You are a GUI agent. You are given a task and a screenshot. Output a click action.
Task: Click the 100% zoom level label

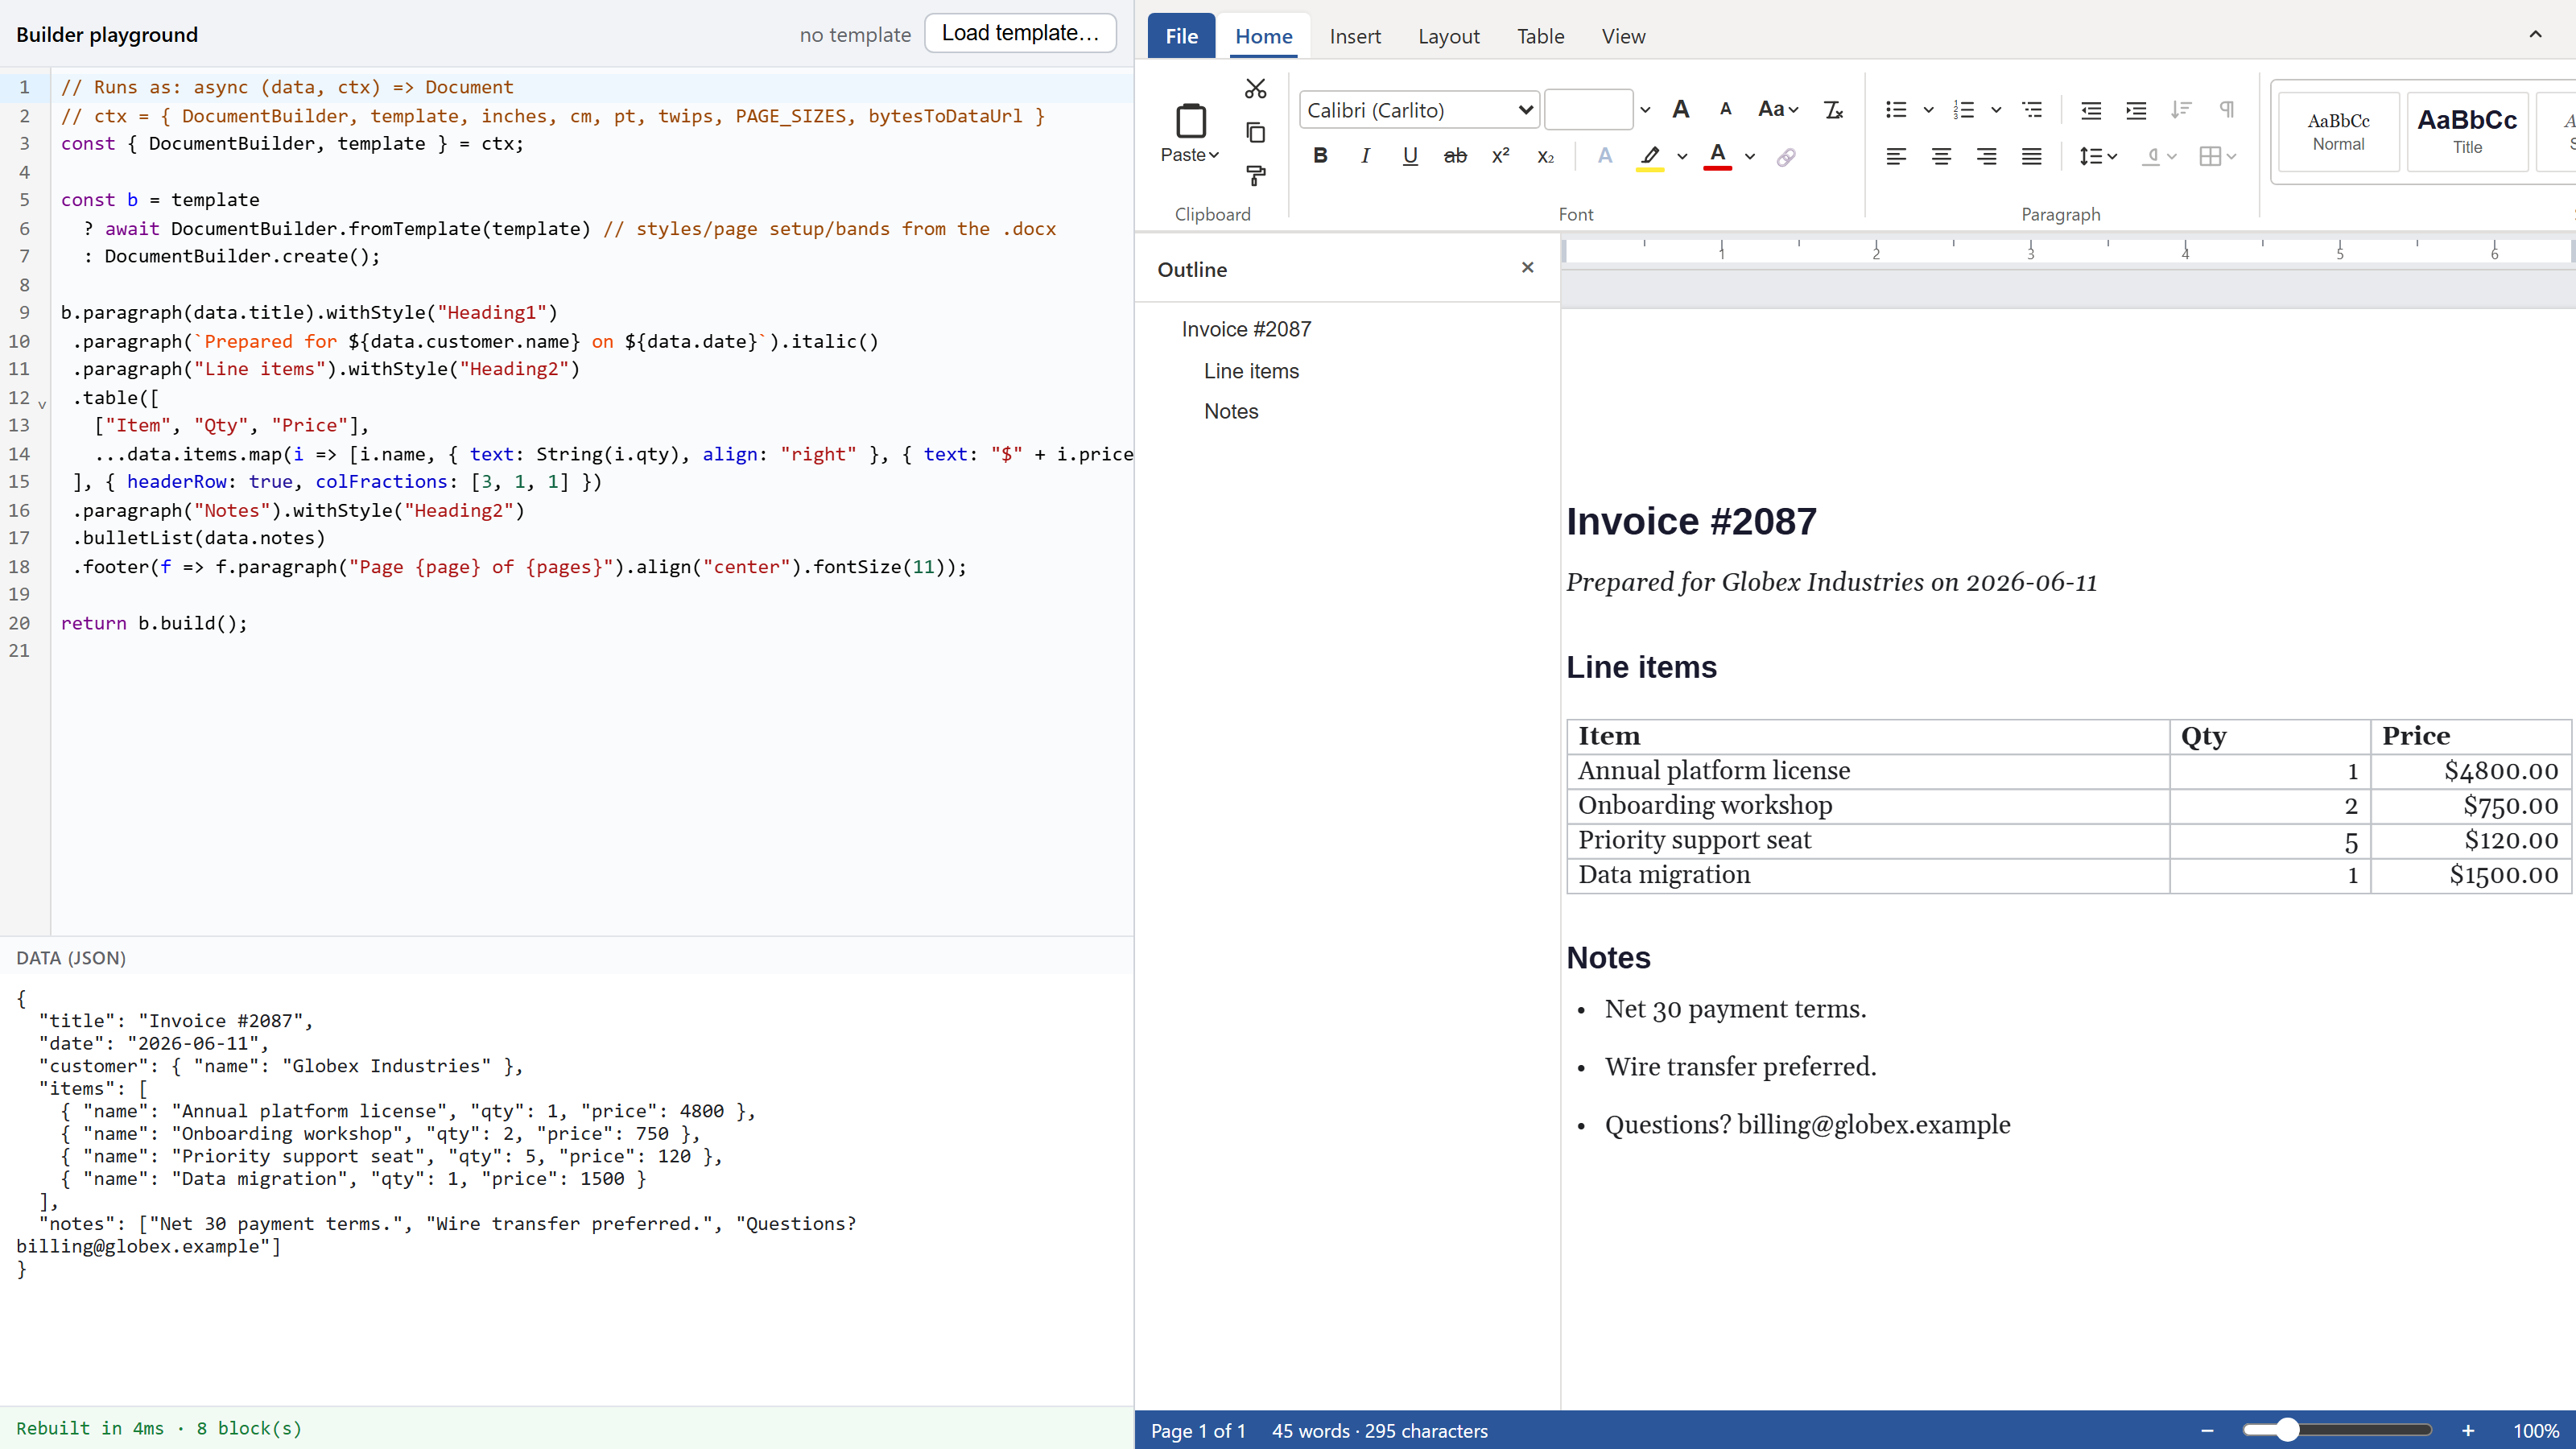click(2536, 1431)
